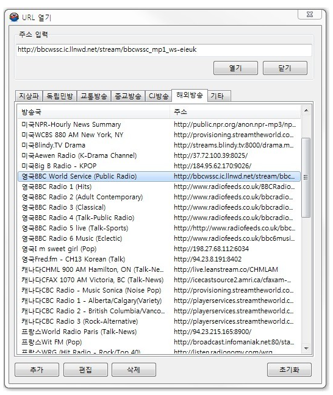The width and height of the screenshot is (333, 395).
Task: Click URL http://94.23.215.165:8900/
Action: (x=212, y=332)
